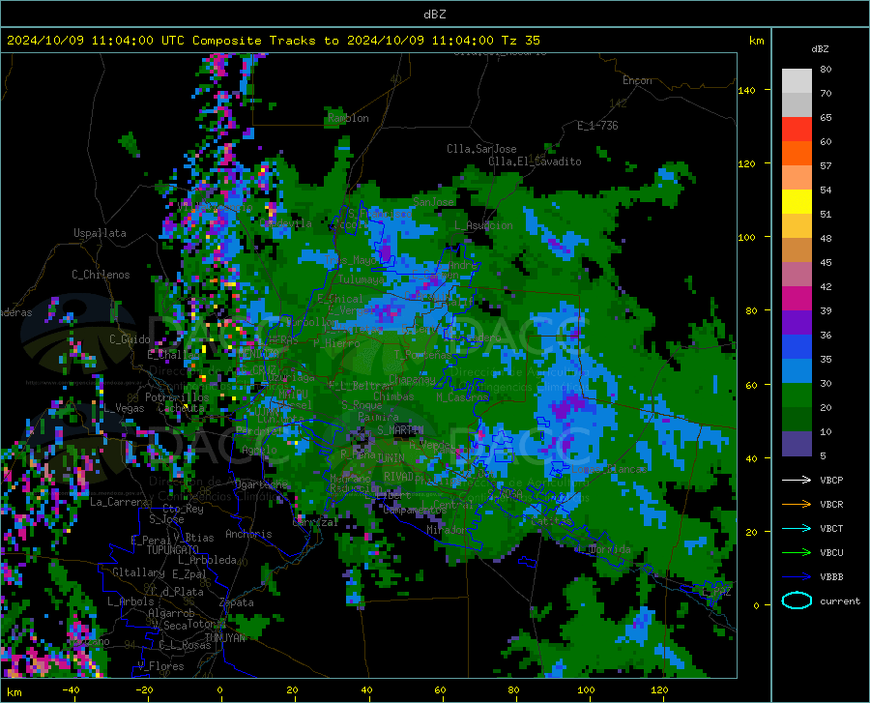Pick the bright green 20-30 dBZ swatch
870x703 pixels.
click(797, 395)
